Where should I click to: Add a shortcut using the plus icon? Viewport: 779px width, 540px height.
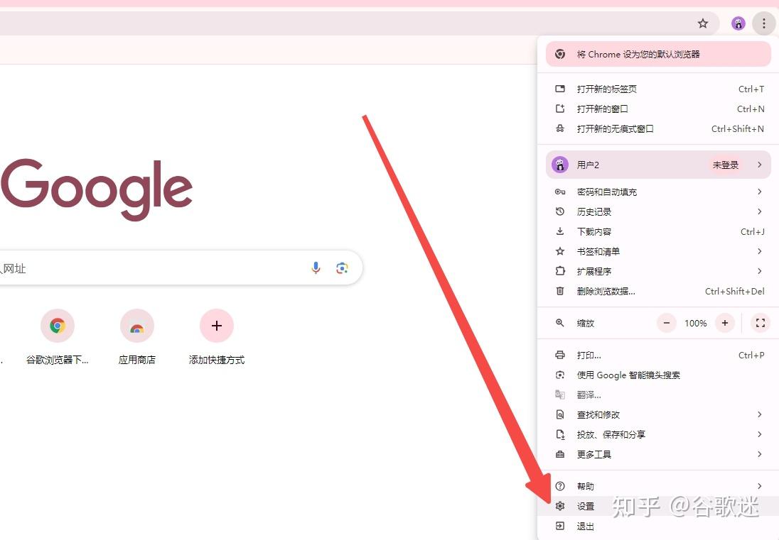click(216, 325)
